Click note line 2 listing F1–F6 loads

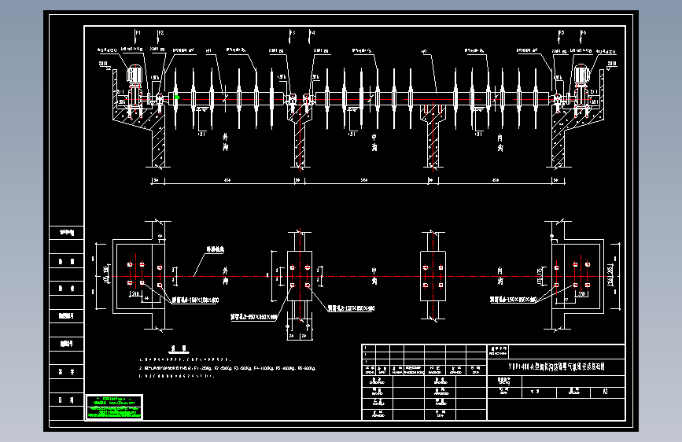227,368
